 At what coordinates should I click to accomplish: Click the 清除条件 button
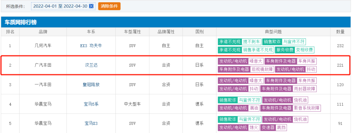(x=109, y=6)
